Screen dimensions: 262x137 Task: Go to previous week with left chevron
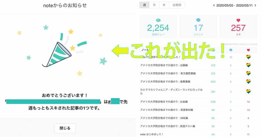coord(214,5)
